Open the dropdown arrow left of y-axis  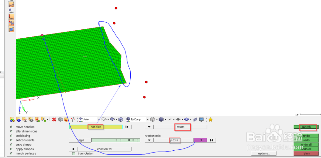coord(149,140)
